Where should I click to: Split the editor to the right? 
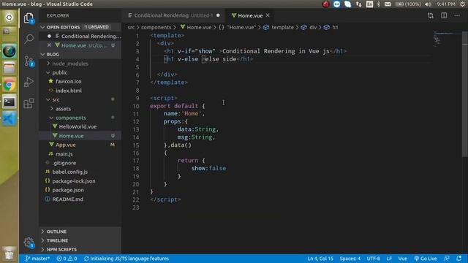[444, 15]
